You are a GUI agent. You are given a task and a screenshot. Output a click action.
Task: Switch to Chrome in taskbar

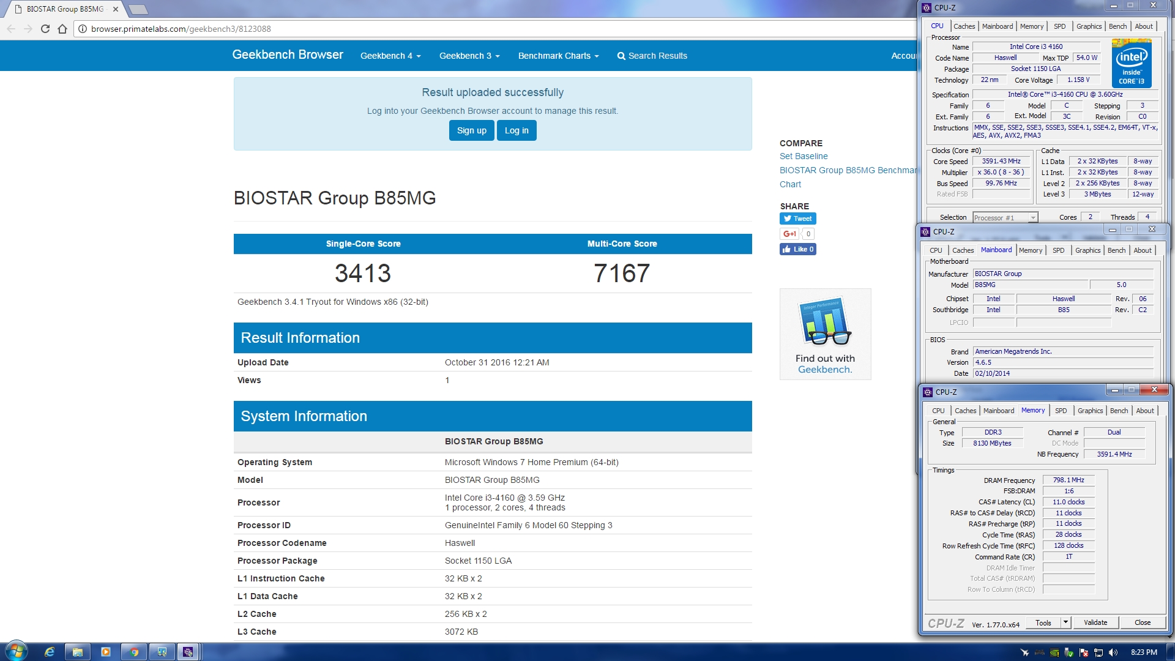(x=134, y=652)
